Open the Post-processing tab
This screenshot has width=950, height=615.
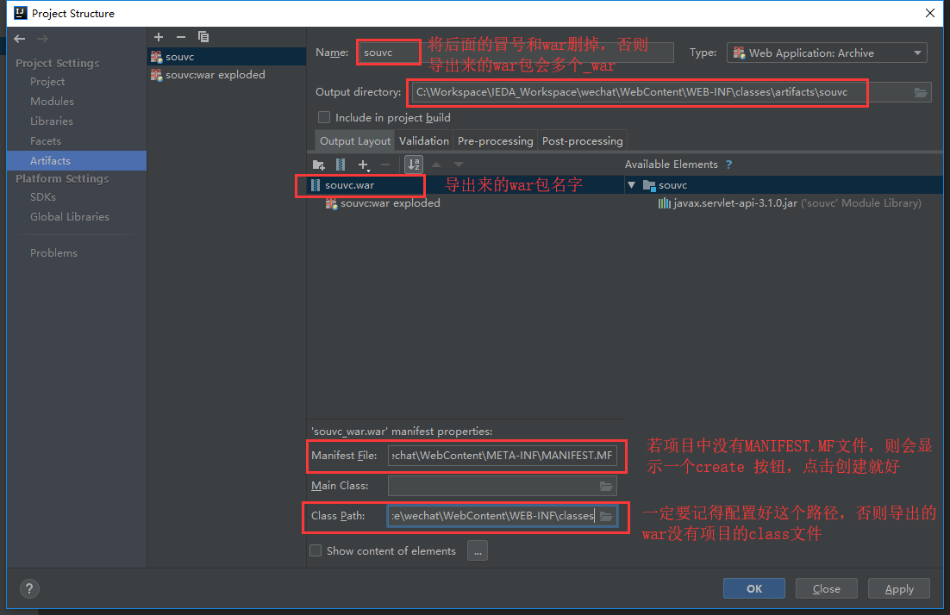[x=582, y=141]
